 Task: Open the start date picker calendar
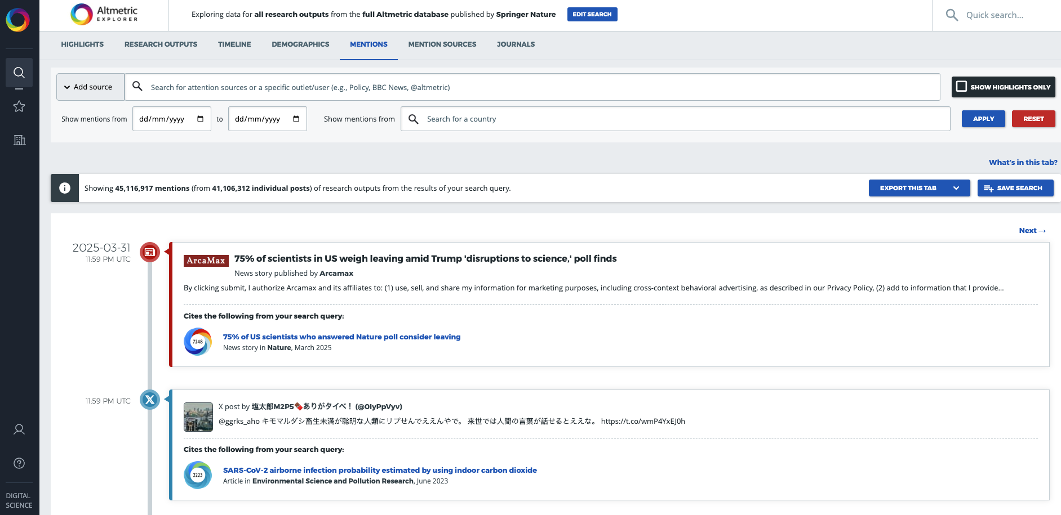click(200, 119)
